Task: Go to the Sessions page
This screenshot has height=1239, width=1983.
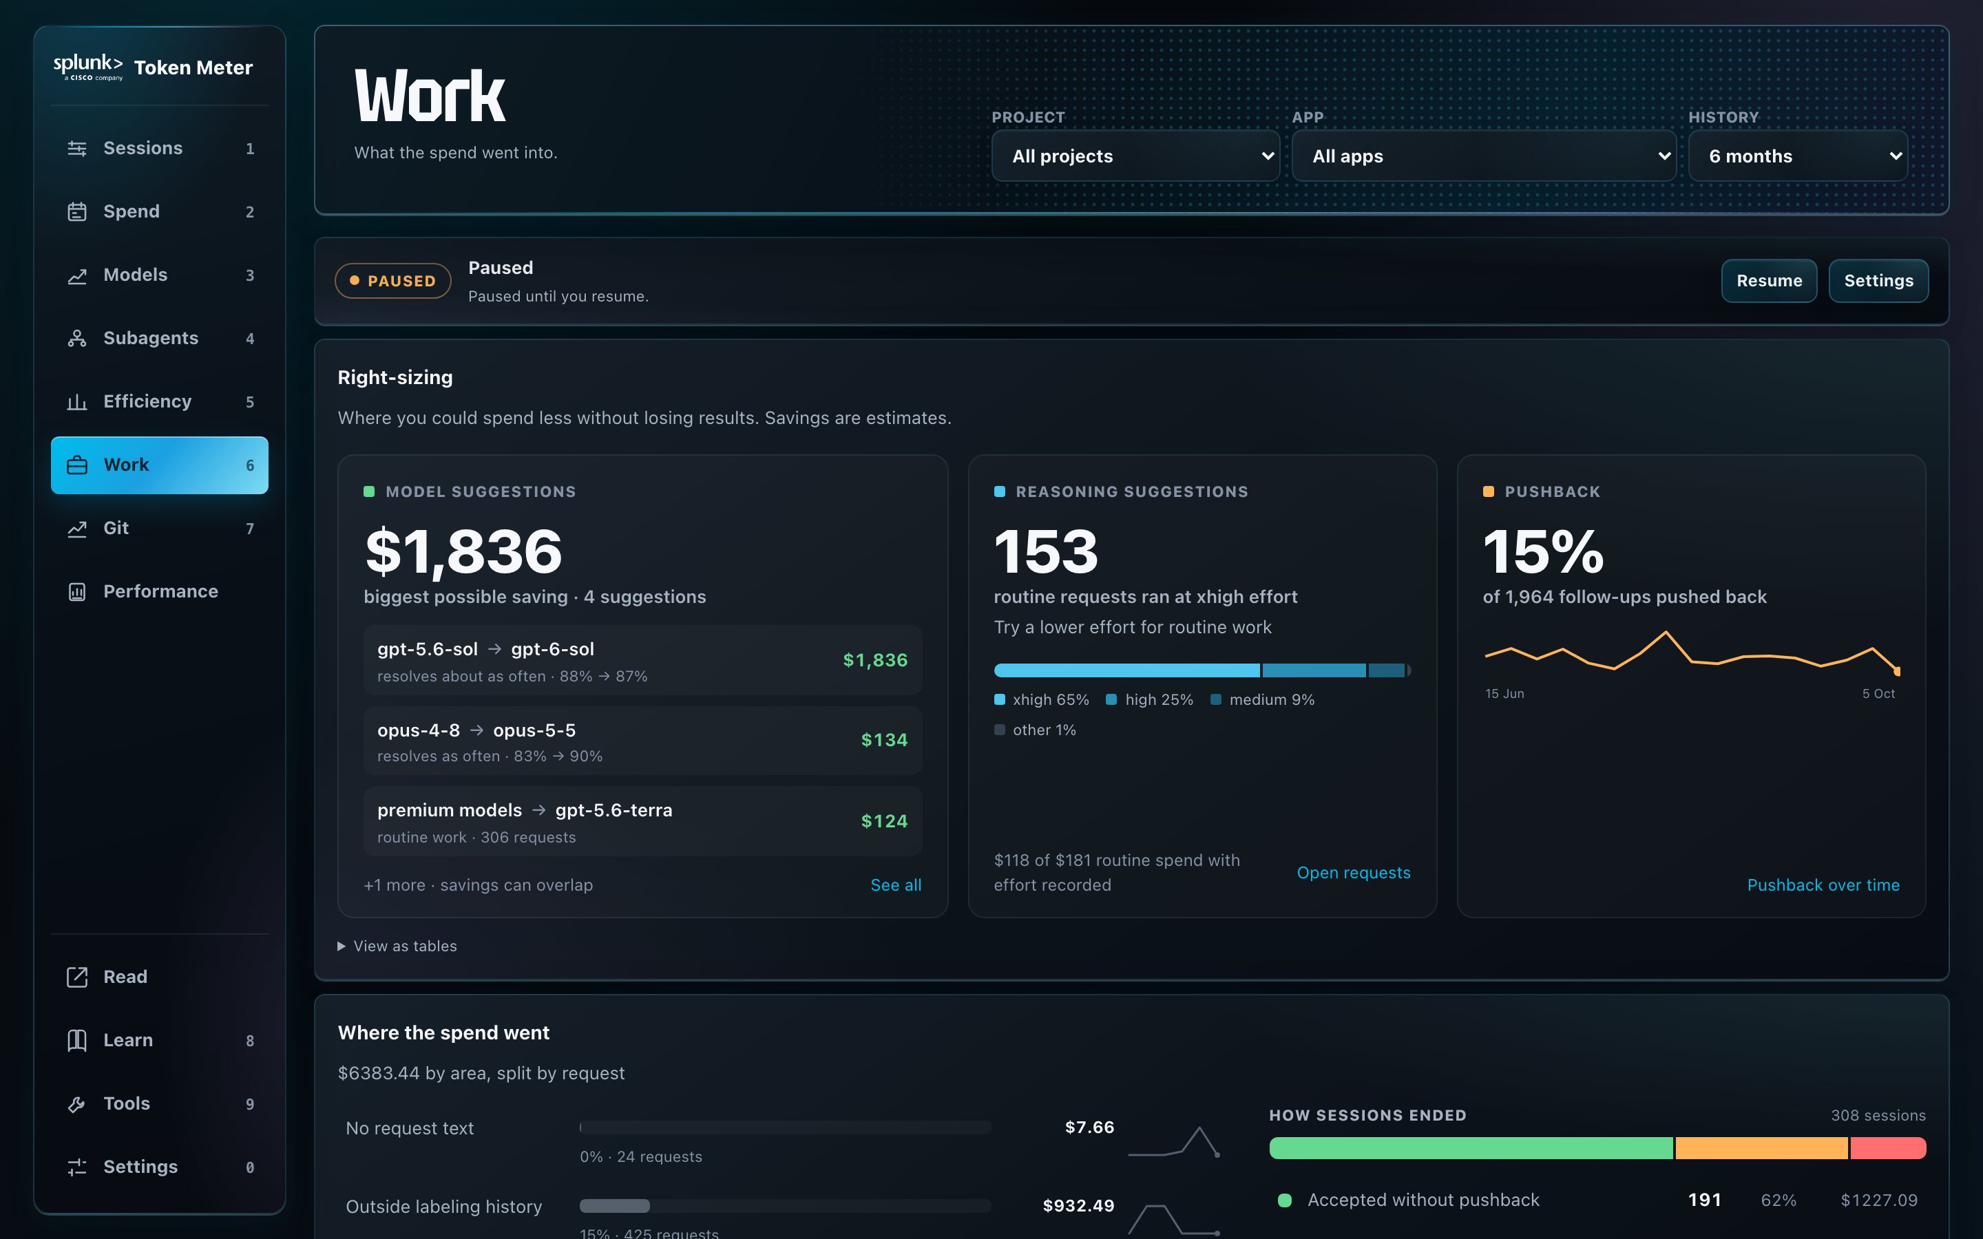Action: (160, 148)
